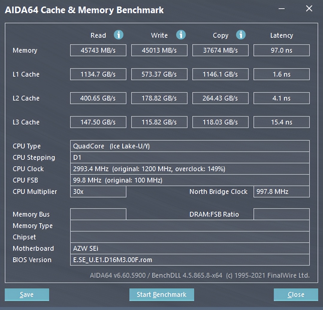Click the North Bridge Clock value
Screen dimensions: 323x310
[281, 192]
